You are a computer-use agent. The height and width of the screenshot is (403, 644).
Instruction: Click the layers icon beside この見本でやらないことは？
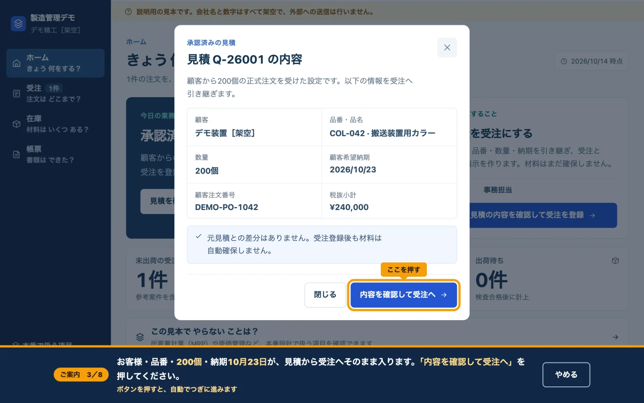[140, 337]
